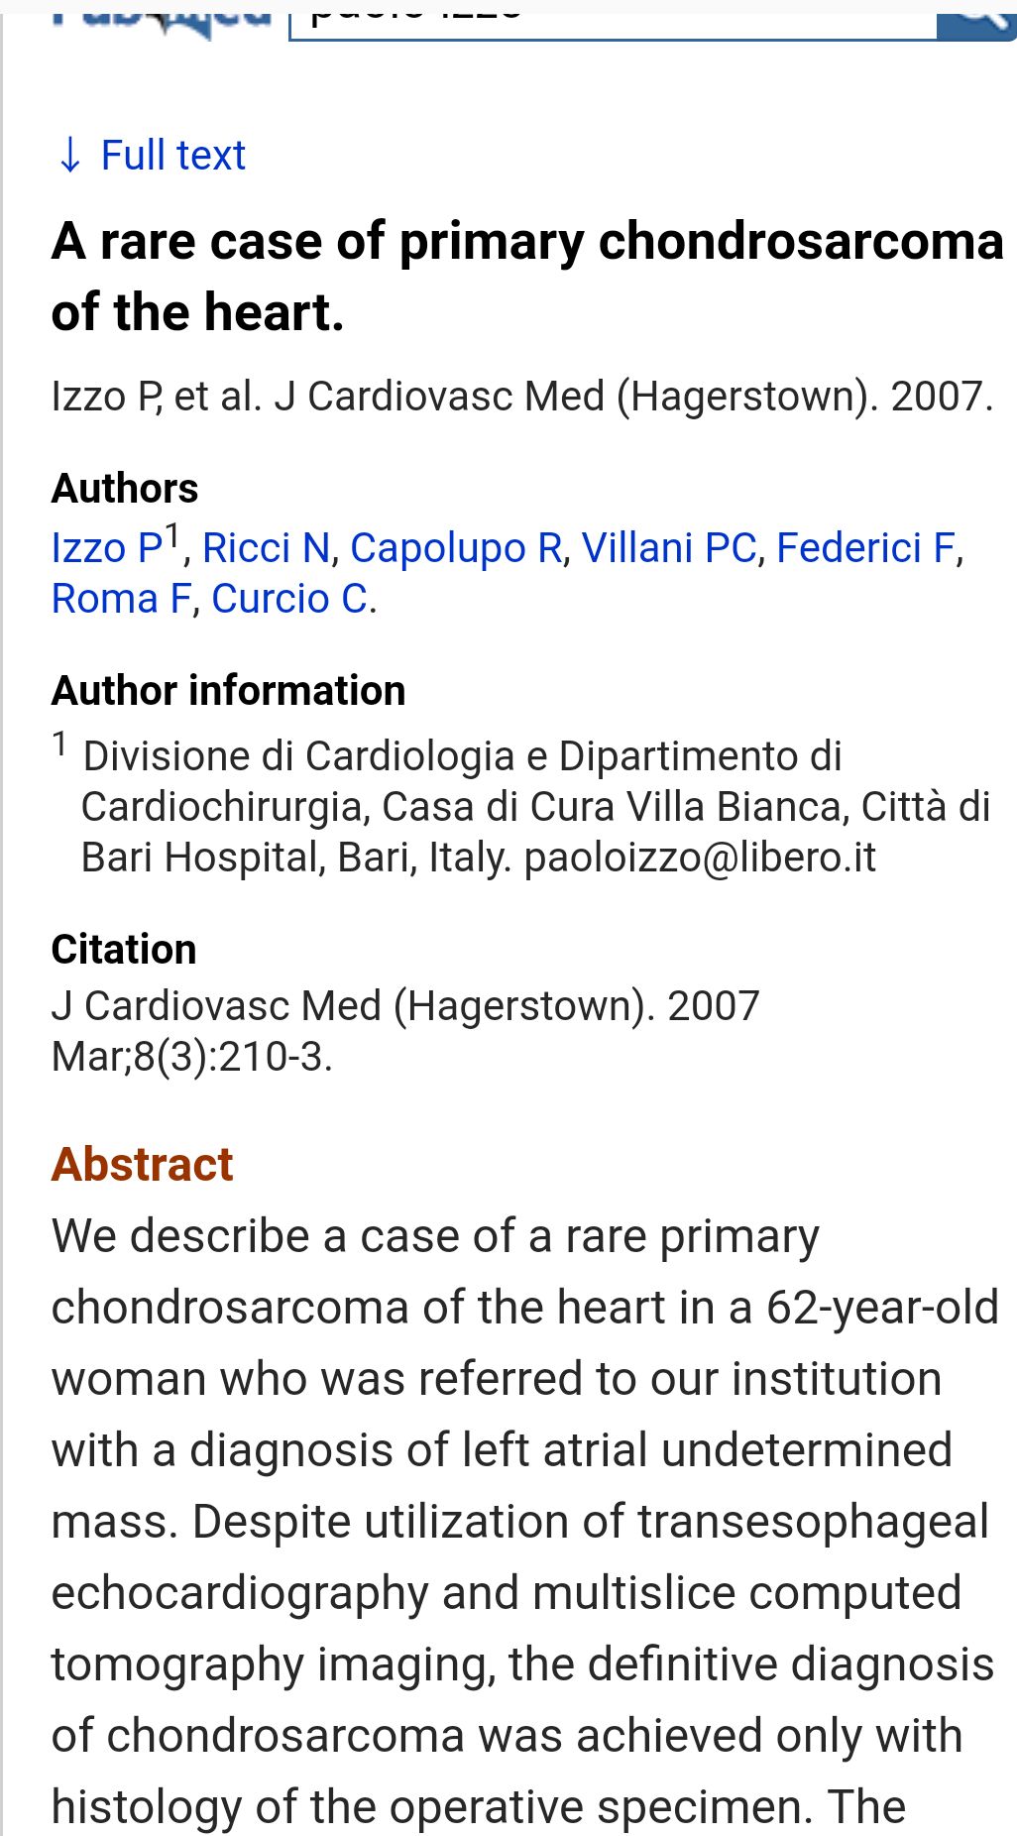Viewport: 1017px width, 1836px height.
Task: Click the Abstract heading
Action: (x=142, y=1164)
